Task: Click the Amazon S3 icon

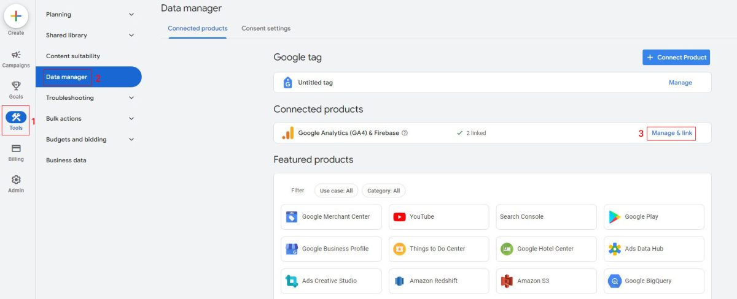Action: [507, 281]
